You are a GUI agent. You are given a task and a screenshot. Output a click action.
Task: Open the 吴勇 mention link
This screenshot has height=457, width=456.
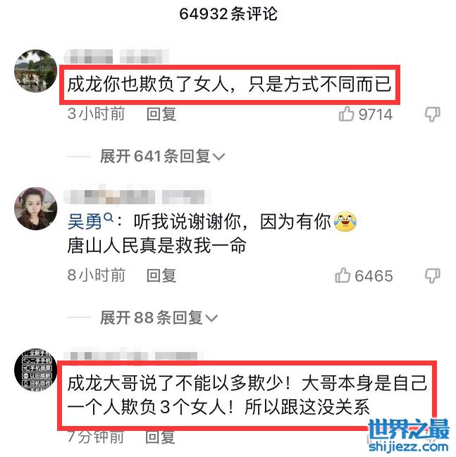tap(85, 222)
